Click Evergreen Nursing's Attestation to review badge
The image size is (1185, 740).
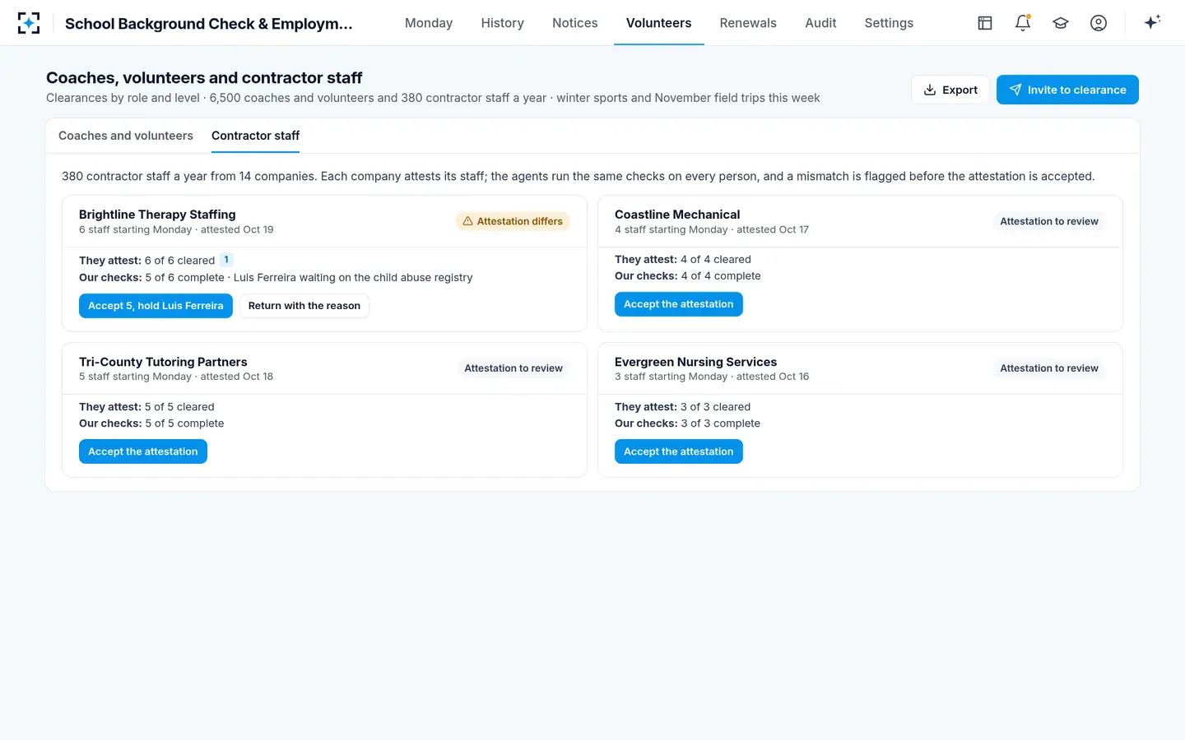pyautogui.click(x=1049, y=368)
